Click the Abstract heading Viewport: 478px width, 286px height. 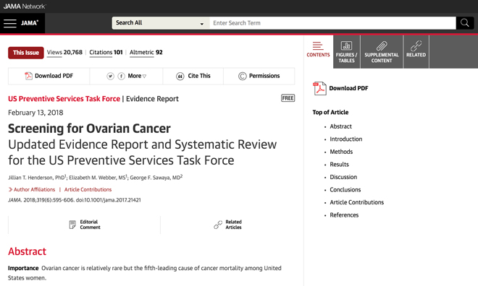pyautogui.click(x=27, y=251)
